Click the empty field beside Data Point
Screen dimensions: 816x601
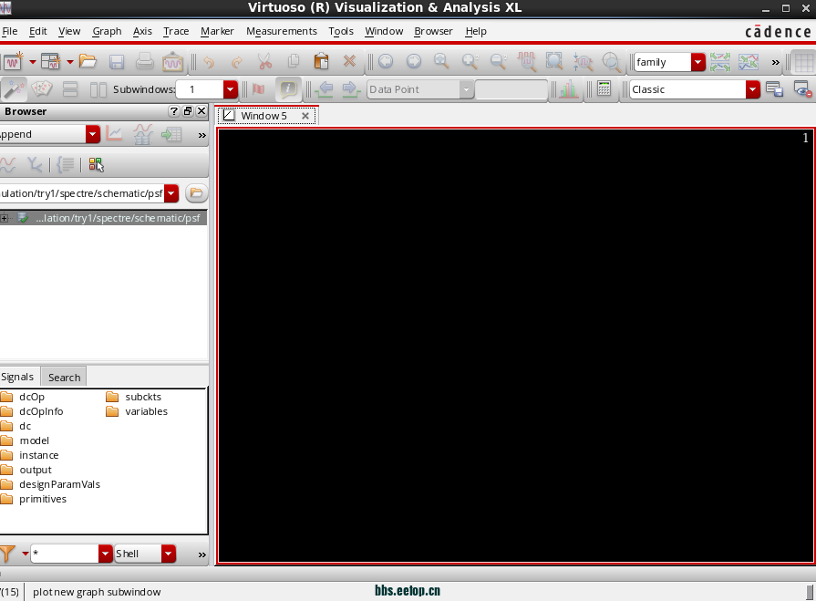[511, 89]
